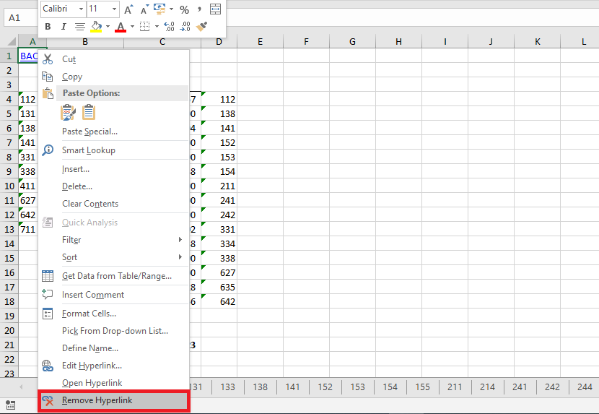Image resolution: width=599 pixels, height=414 pixels.
Task: Click the Increase Font Size icon
Action: (x=128, y=9)
